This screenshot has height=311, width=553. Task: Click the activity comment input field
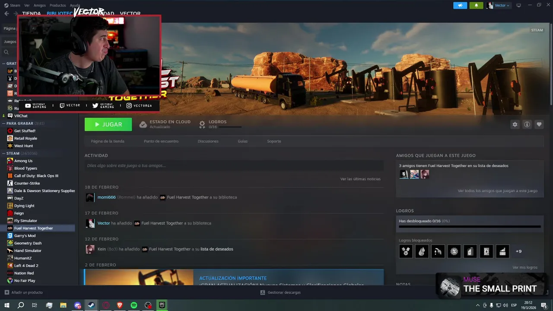[234, 165]
